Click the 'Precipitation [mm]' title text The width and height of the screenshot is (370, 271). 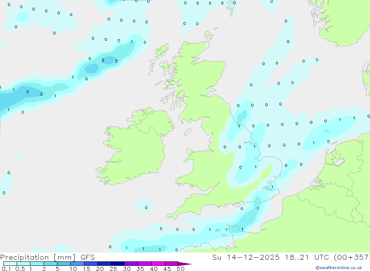pyautogui.click(x=38, y=257)
